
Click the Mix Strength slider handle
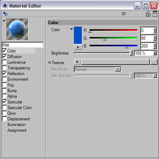pos(131,76)
